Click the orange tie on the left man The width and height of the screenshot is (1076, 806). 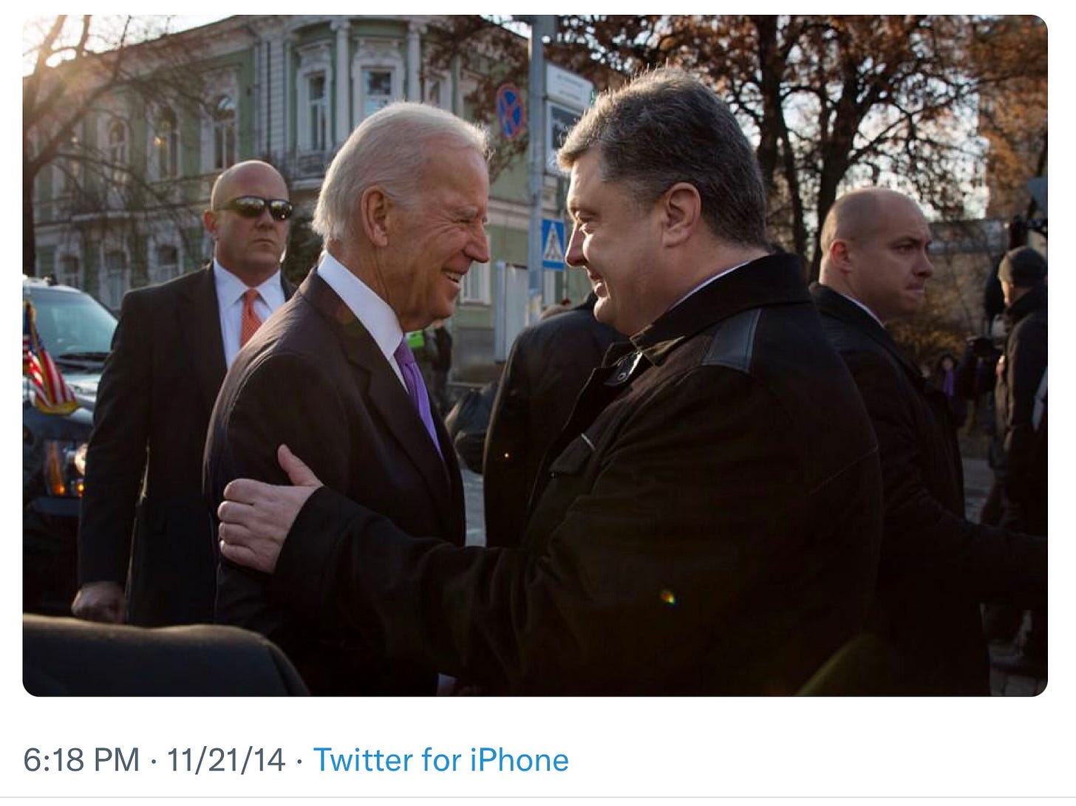click(251, 317)
